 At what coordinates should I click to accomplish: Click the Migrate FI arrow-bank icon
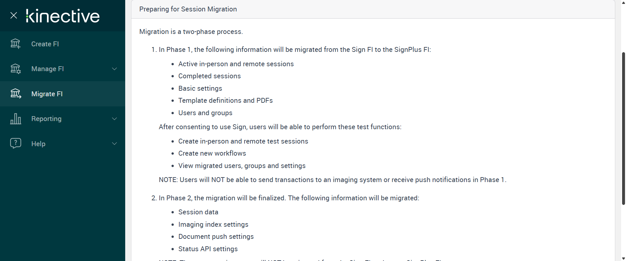point(15,94)
